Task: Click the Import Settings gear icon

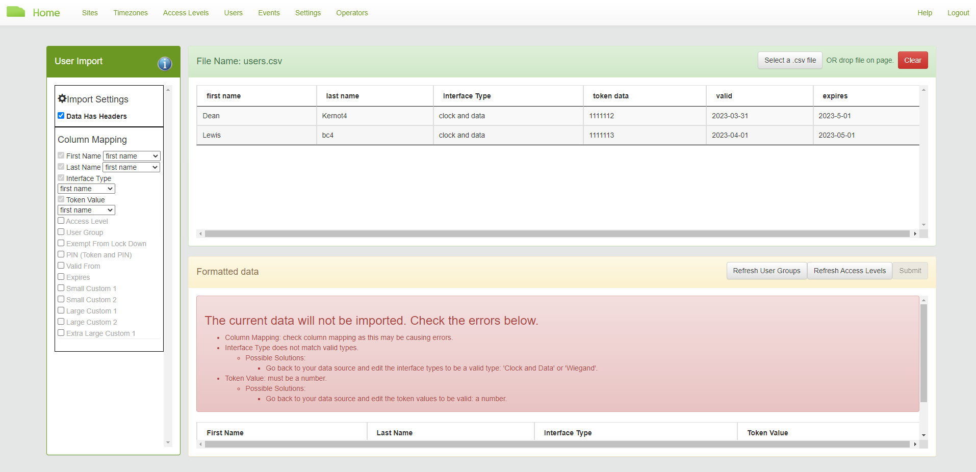Action: pyautogui.click(x=62, y=98)
